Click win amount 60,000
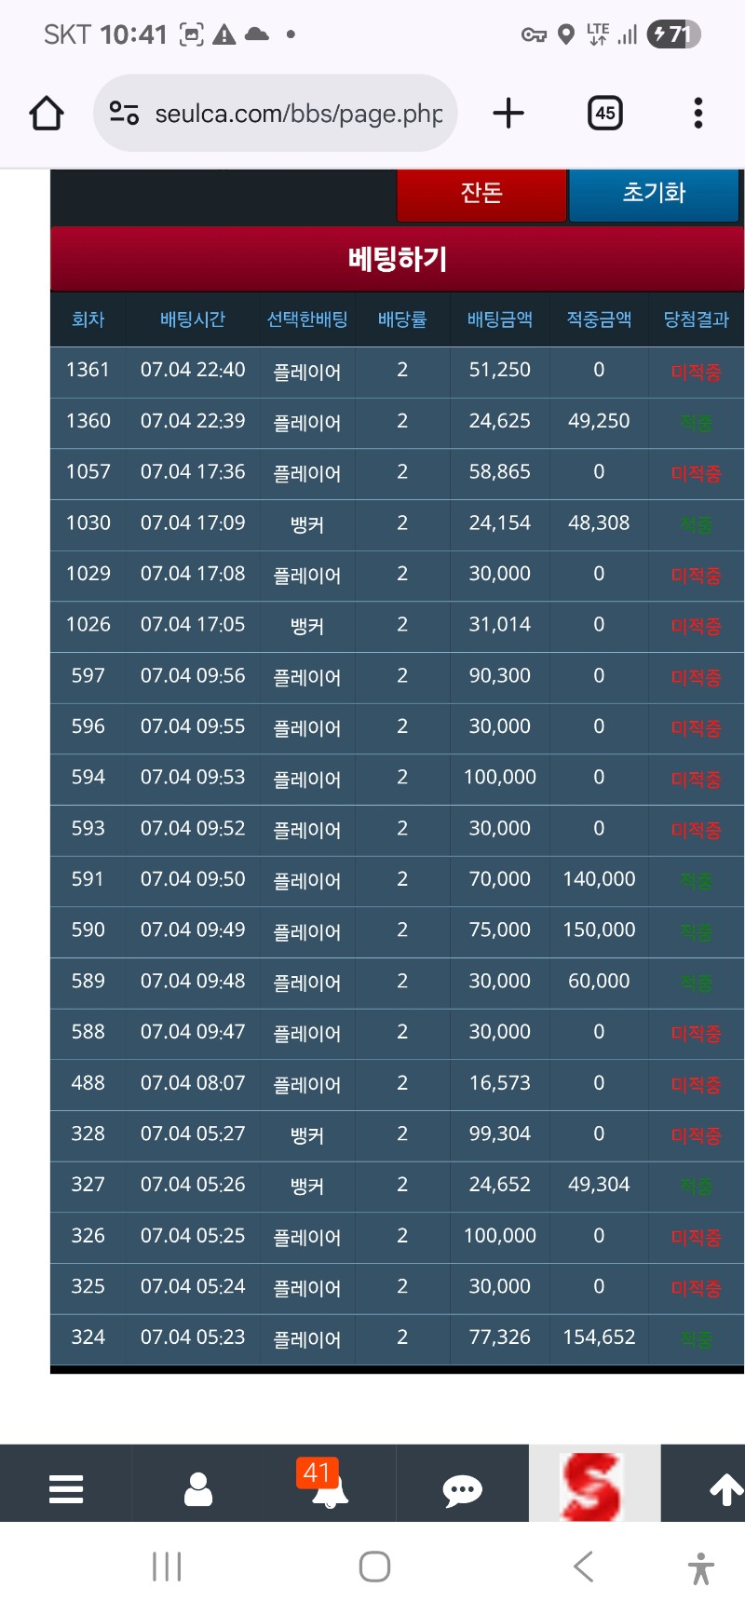Image resolution: width=745 pixels, height=1615 pixels. (x=600, y=982)
